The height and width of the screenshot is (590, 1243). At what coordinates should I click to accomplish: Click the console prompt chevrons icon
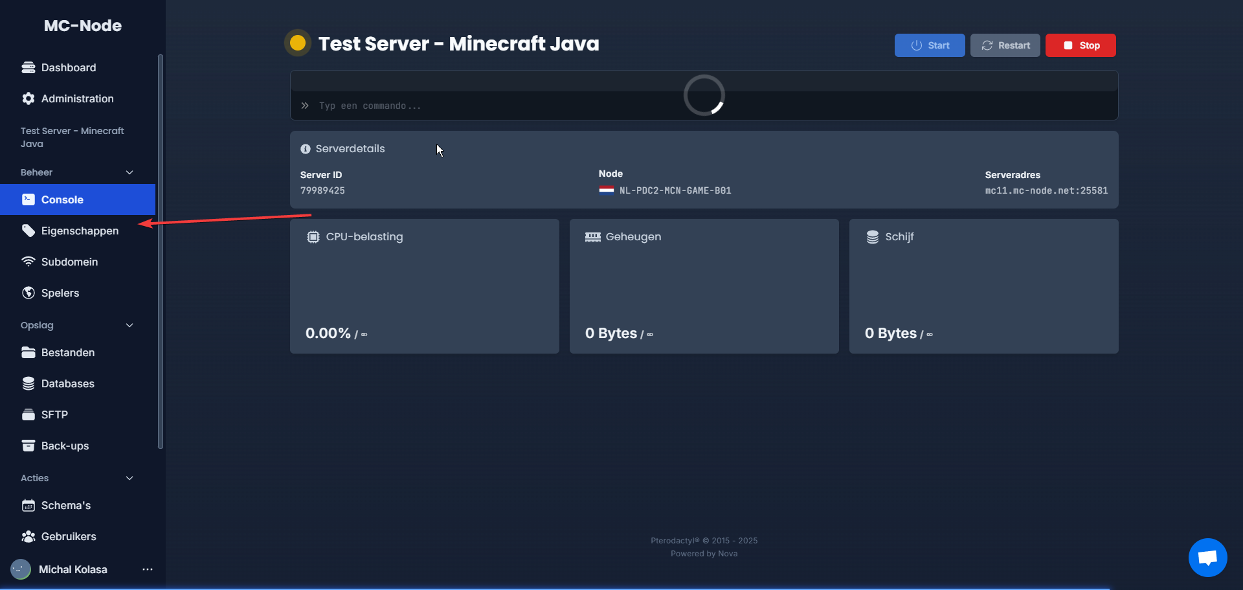305,106
